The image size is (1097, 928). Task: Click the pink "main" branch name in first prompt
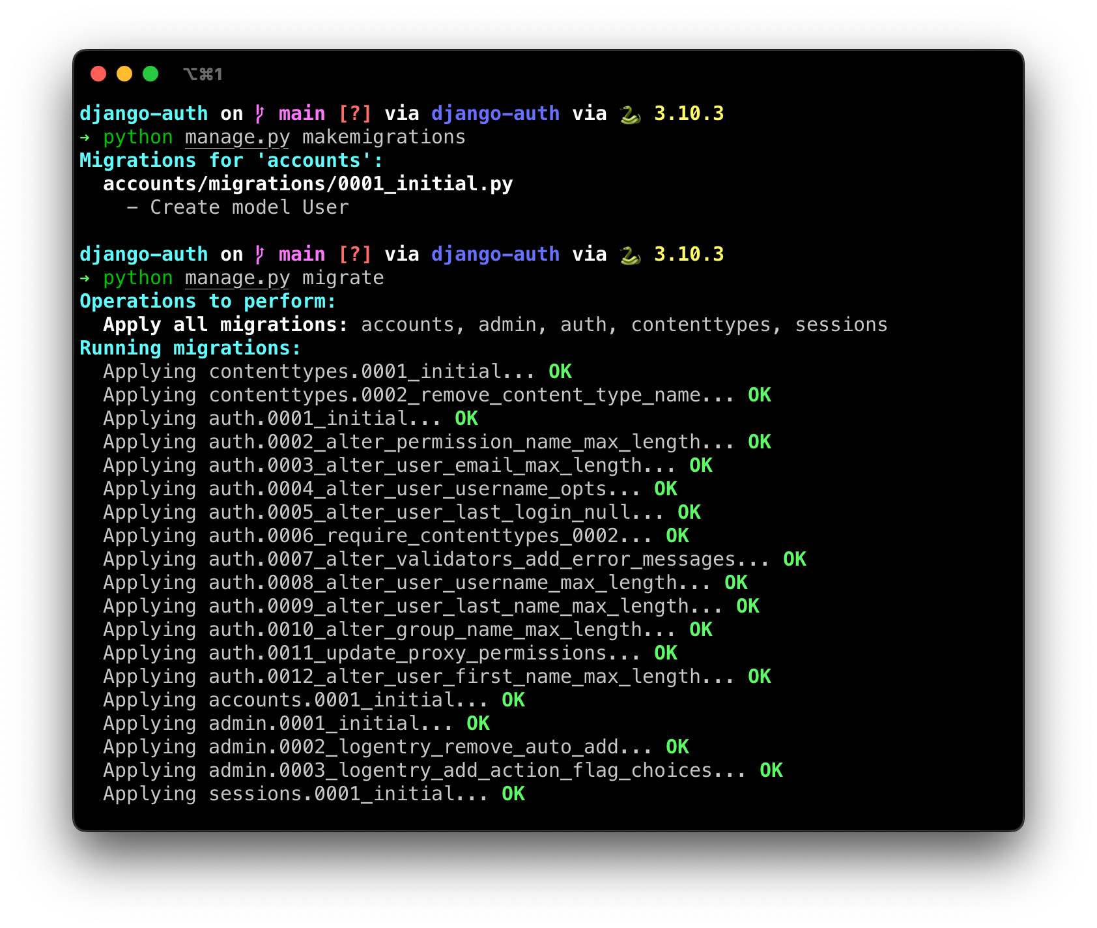302,113
